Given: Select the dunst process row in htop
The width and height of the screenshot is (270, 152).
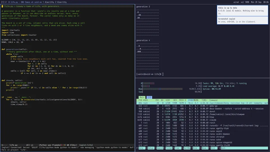Looking at the screenshot, I should click(202, 111).
